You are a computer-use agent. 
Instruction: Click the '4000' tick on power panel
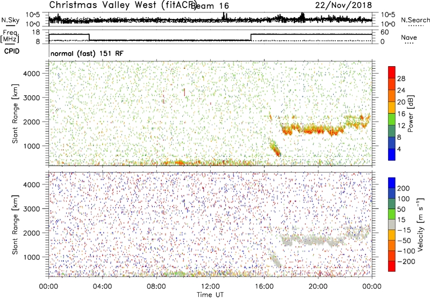pos(31,74)
